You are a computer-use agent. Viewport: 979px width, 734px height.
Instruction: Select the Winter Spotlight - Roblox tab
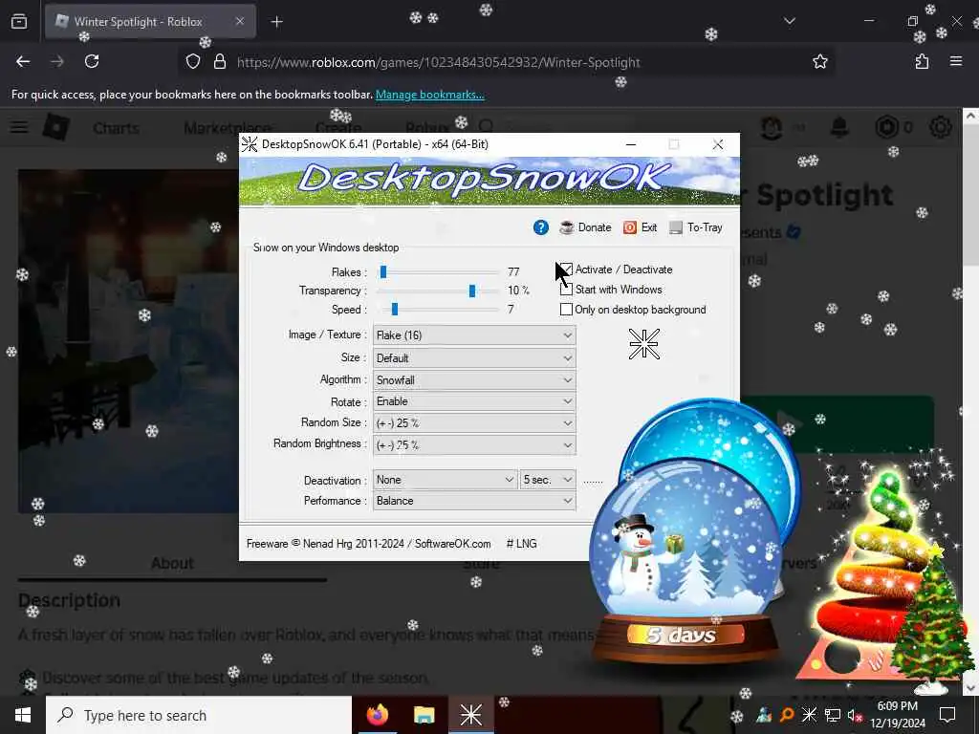pos(150,21)
